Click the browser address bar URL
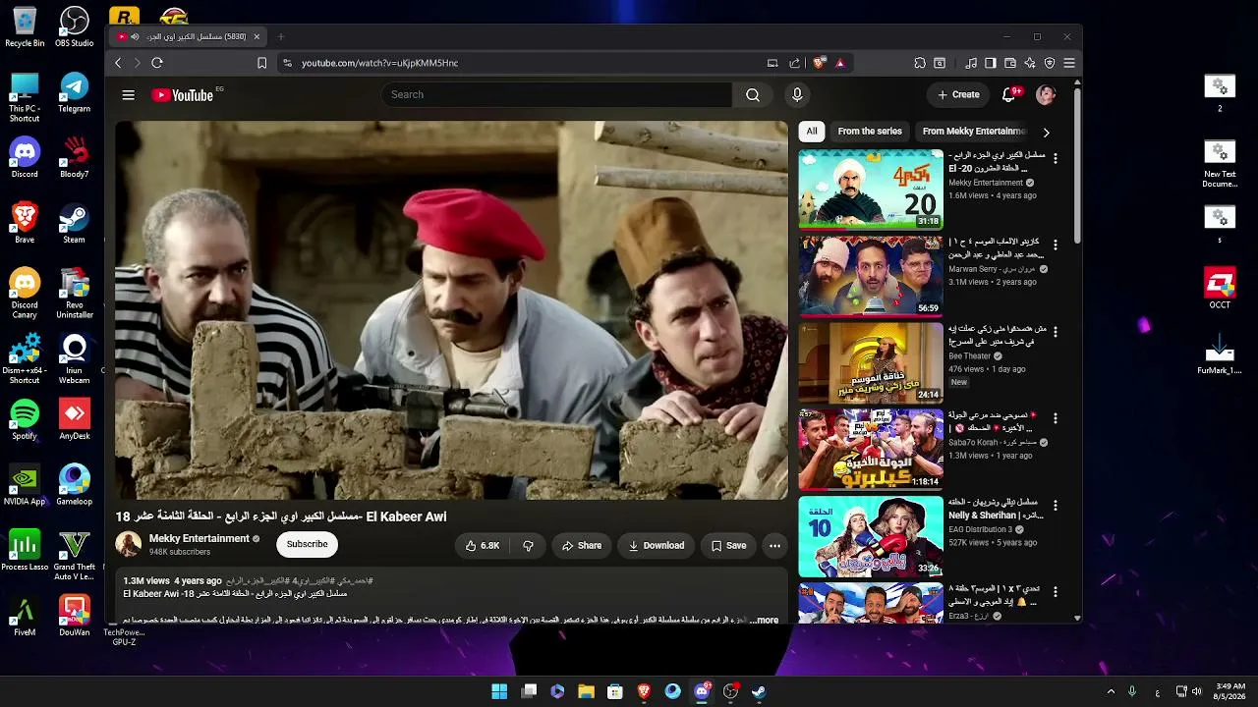Screen dimensions: 1258x707 tap(379, 63)
